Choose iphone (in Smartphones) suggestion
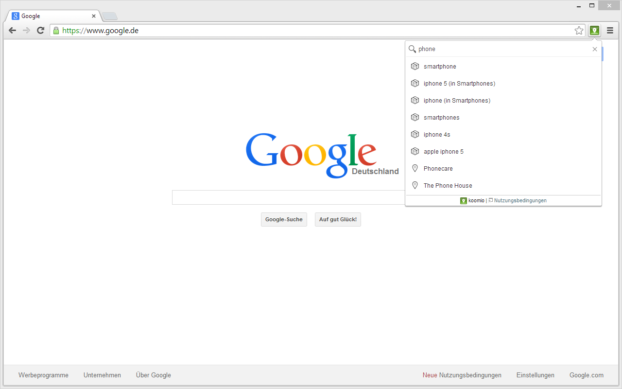The image size is (622, 389). tap(503, 100)
